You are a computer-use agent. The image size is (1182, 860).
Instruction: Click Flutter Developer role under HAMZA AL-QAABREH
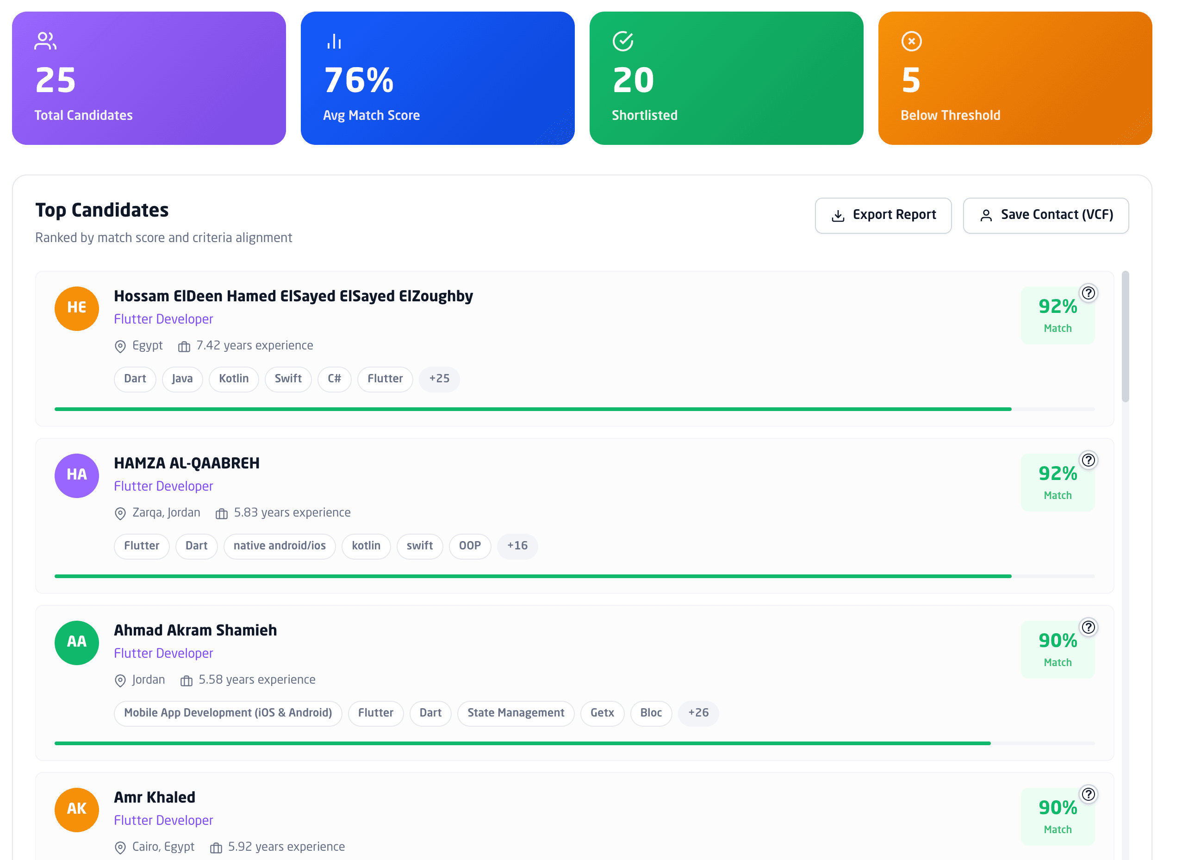click(164, 486)
